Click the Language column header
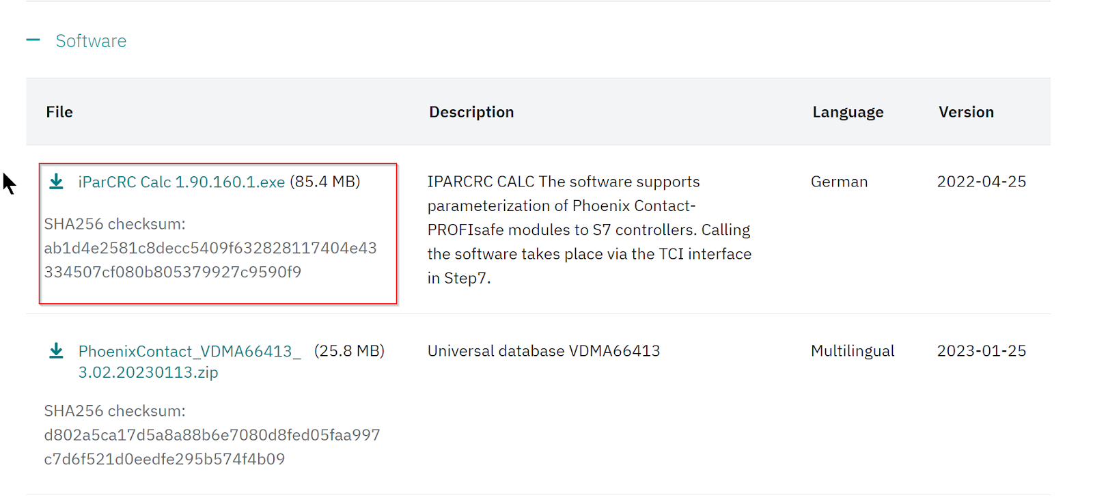Image resolution: width=1093 pixels, height=502 pixels. [848, 112]
